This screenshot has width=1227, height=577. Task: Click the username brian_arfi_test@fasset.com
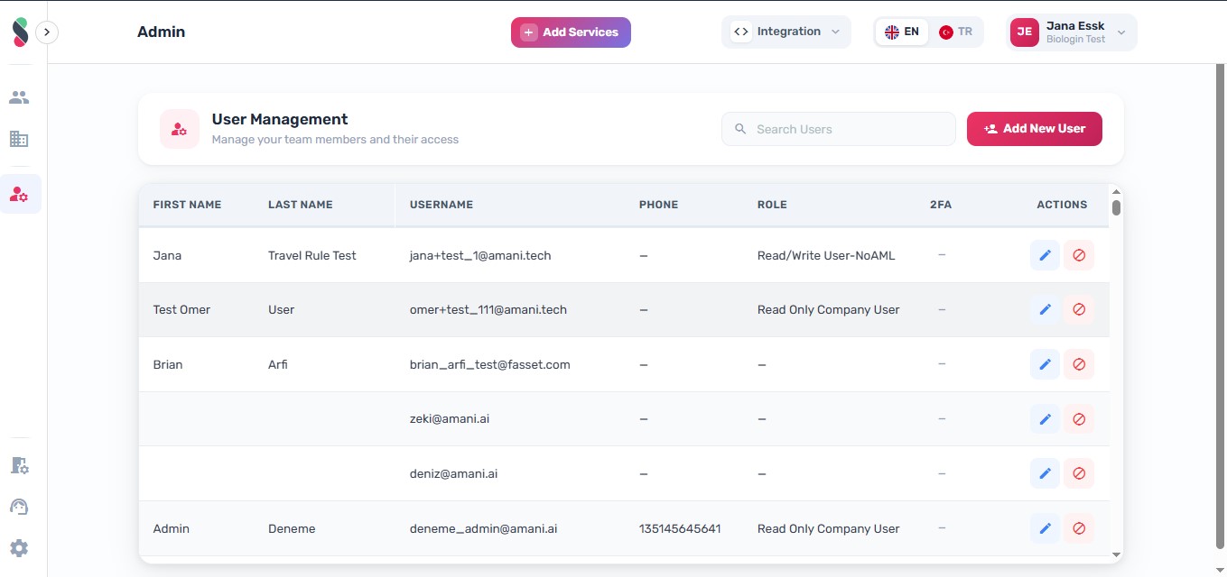pyautogui.click(x=490, y=364)
